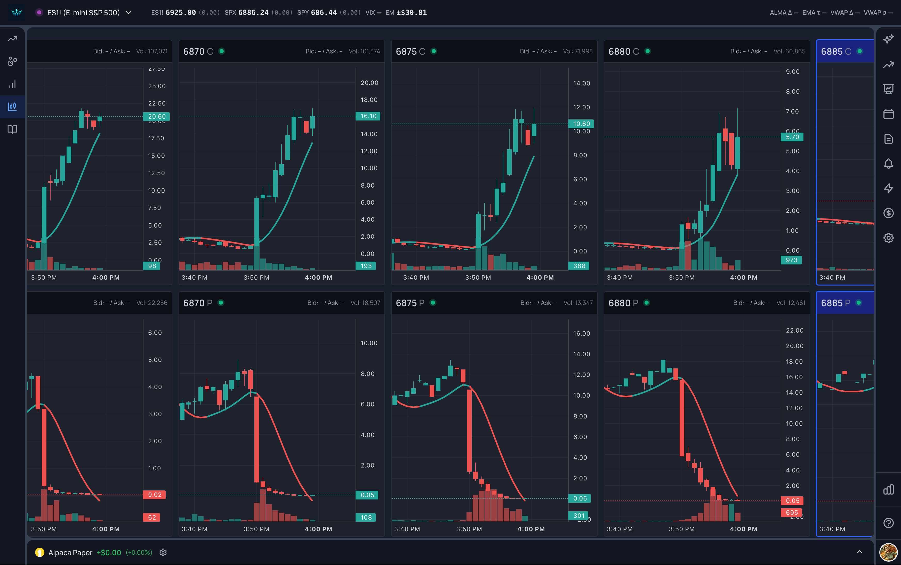Click the bar graph icon near bottom right
This screenshot has width=901, height=565.
coord(888,489)
